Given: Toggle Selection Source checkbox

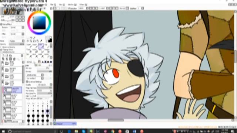Looking at the screenshot, I should pyautogui.click(x=1, y=52).
